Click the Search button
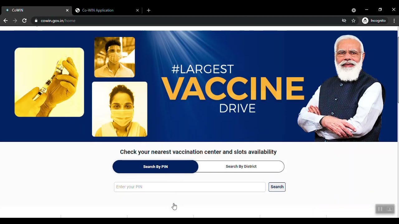 pos(277,187)
